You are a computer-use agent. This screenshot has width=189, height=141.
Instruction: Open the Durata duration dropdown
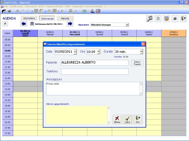click(141, 52)
